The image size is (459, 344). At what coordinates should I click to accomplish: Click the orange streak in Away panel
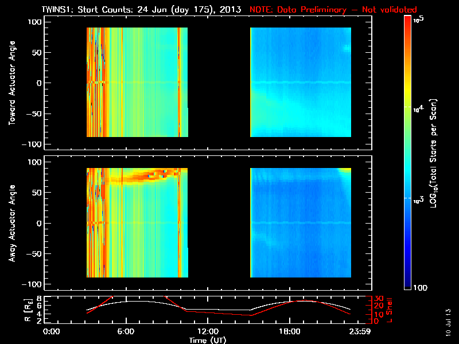[x=143, y=177]
